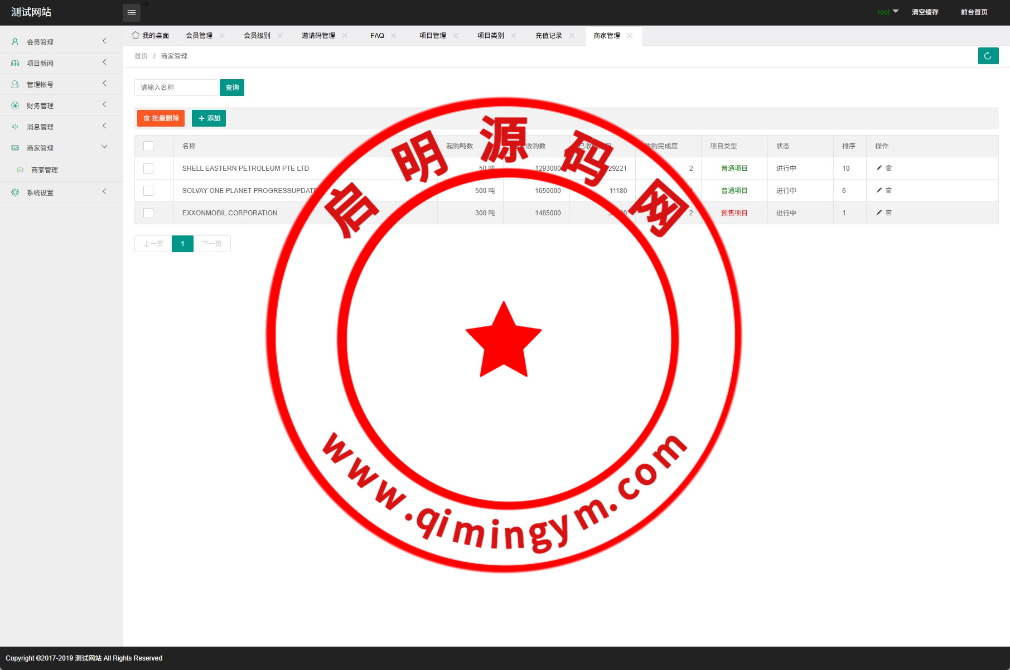1010x670 pixels.
Task: Expand the 会员管理 sidebar menu
Action: tap(59, 42)
